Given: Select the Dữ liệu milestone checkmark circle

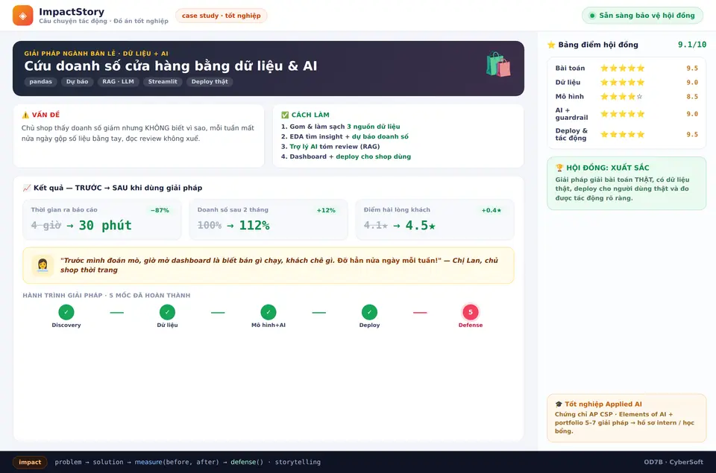Looking at the screenshot, I should coord(167,312).
